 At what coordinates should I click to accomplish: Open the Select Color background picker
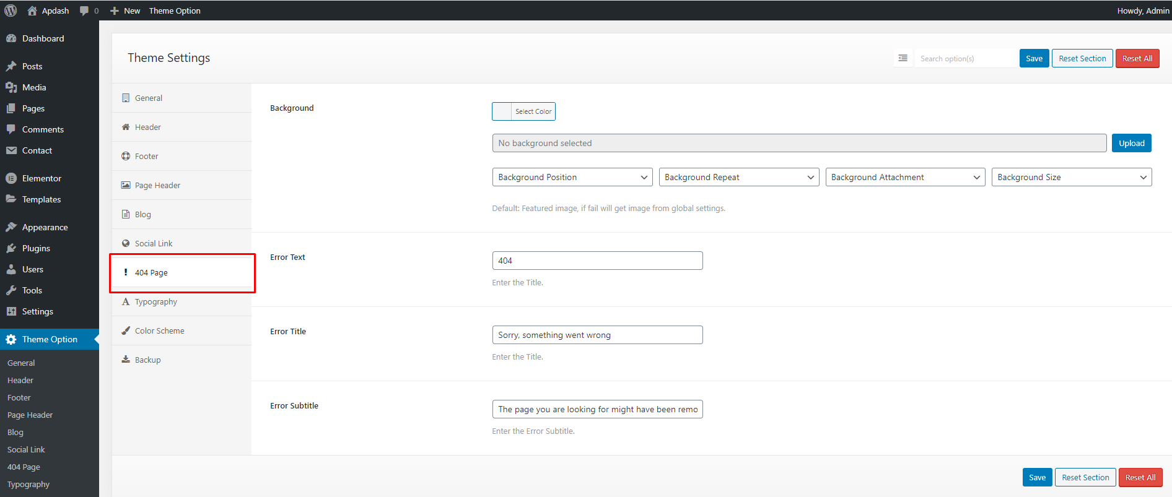tap(523, 111)
